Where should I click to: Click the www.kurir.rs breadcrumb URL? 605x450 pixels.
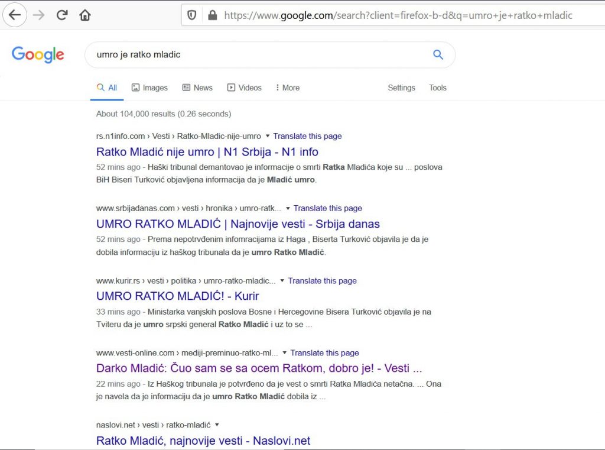pos(186,281)
